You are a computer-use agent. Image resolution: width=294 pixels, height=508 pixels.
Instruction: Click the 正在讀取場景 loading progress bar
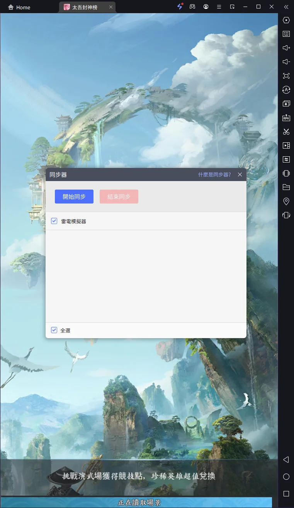136,503
